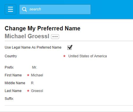Click the Prefix field label
This screenshot has height=112, width=133.
[9, 67]
